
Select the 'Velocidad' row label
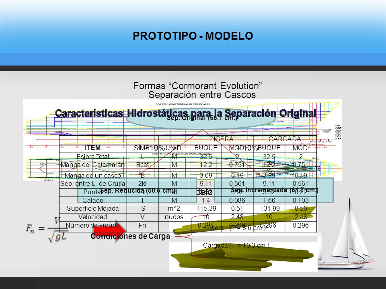coord(93,217)
